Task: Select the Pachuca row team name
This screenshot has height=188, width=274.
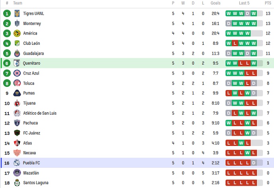Action: point(31,123)
